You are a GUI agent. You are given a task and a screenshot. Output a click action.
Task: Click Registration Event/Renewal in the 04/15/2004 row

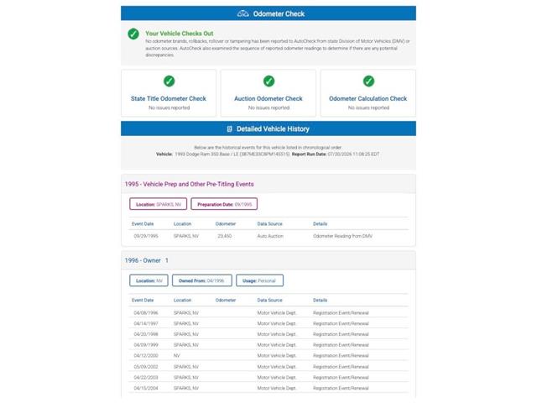[341, 388]
